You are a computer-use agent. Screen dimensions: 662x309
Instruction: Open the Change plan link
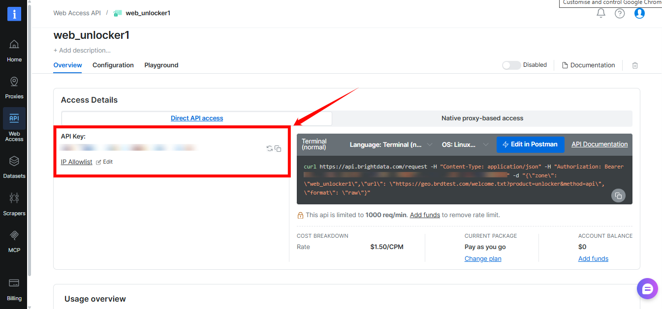(483, 258)
